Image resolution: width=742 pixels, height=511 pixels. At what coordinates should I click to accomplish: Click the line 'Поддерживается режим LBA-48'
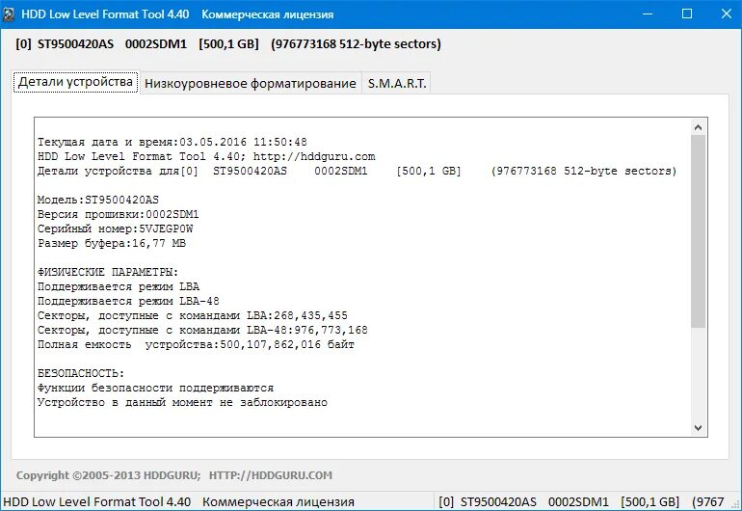pyautogui.click(x=128, y=301)
